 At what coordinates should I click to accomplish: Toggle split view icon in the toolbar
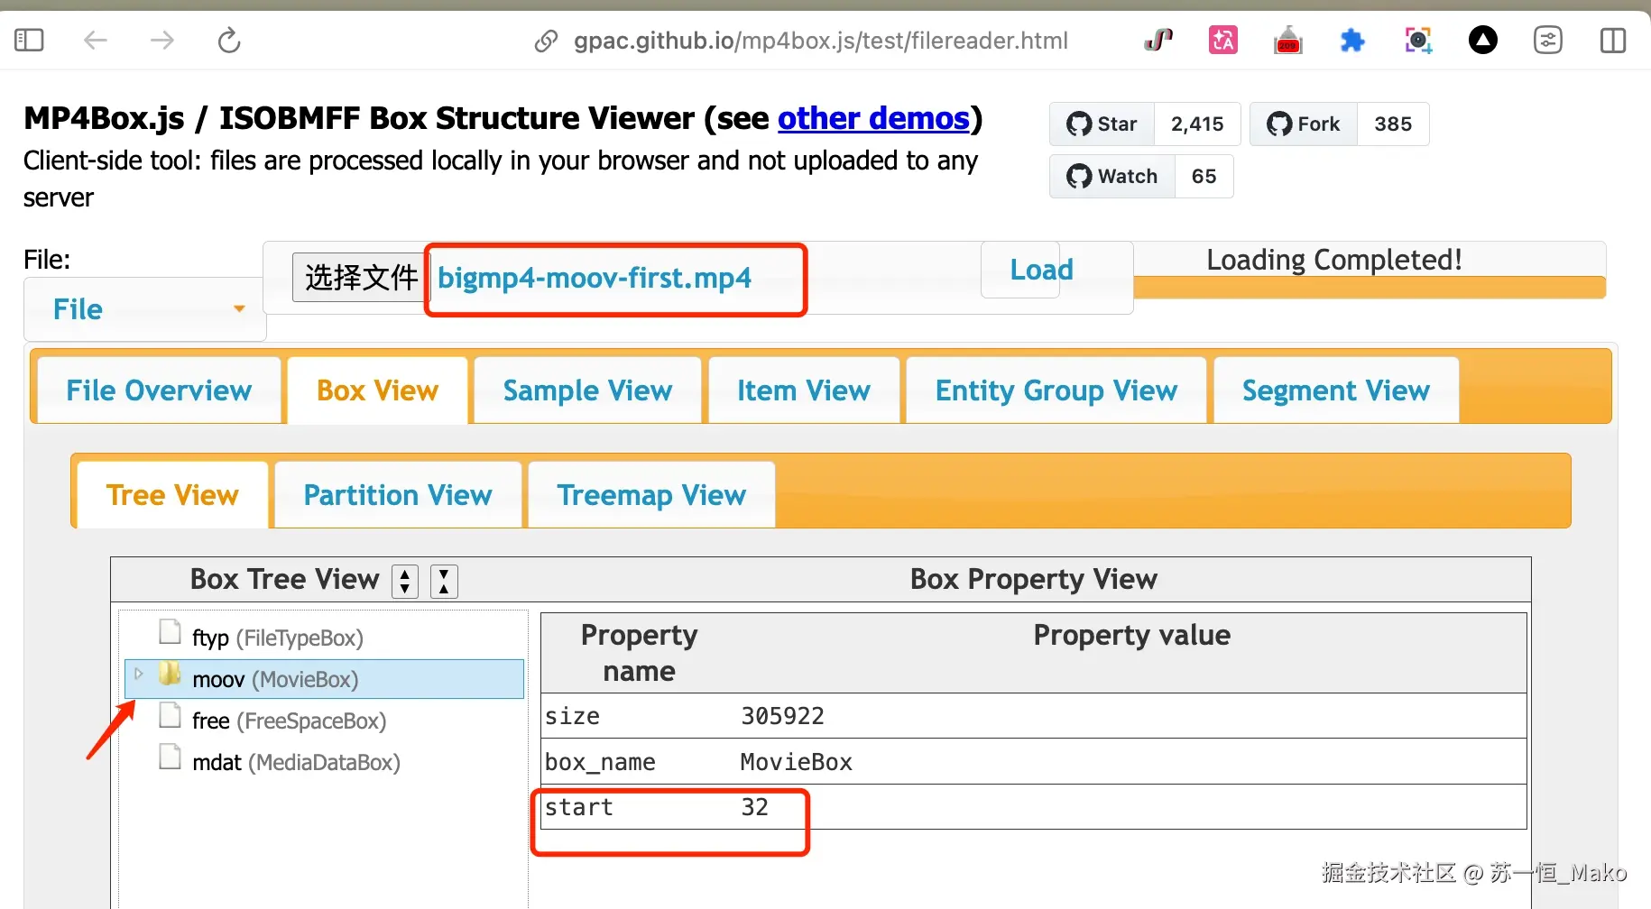(x=1613, y=40)
